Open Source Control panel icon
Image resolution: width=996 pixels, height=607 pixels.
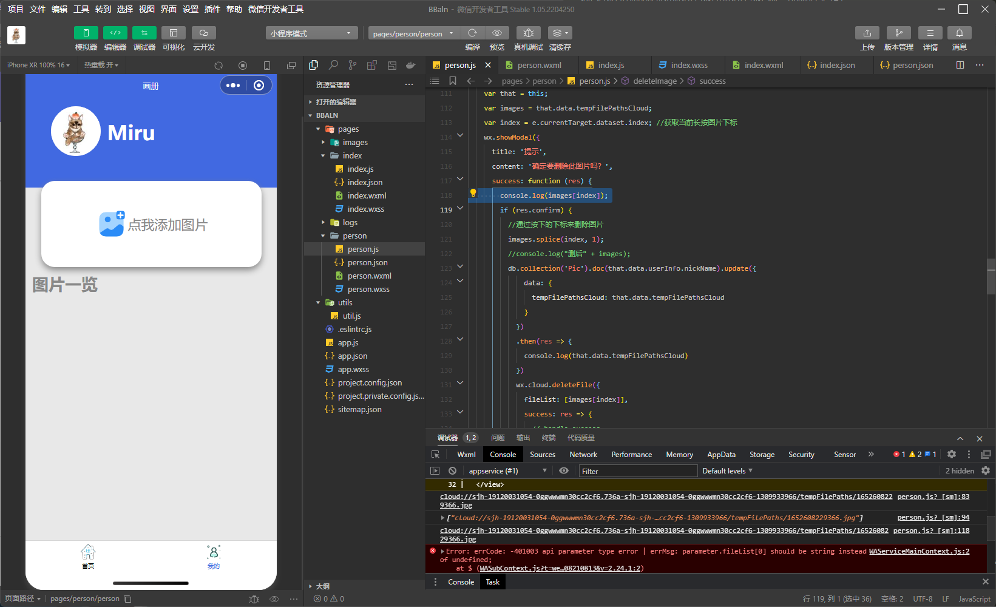pyautogui.click(x=353, y=65)
